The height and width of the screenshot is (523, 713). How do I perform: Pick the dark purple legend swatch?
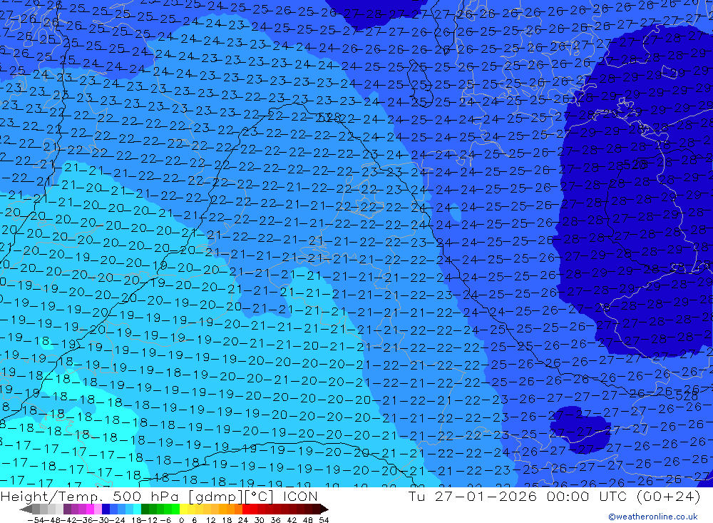tap(67, 509)
